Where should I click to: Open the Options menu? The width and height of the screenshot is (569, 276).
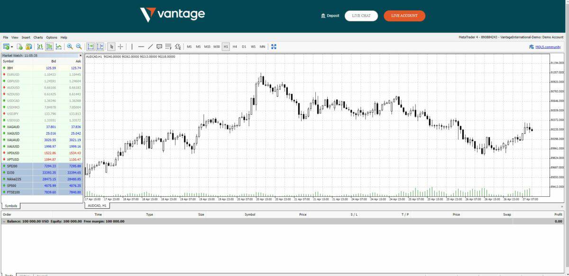tap(51, 37)
